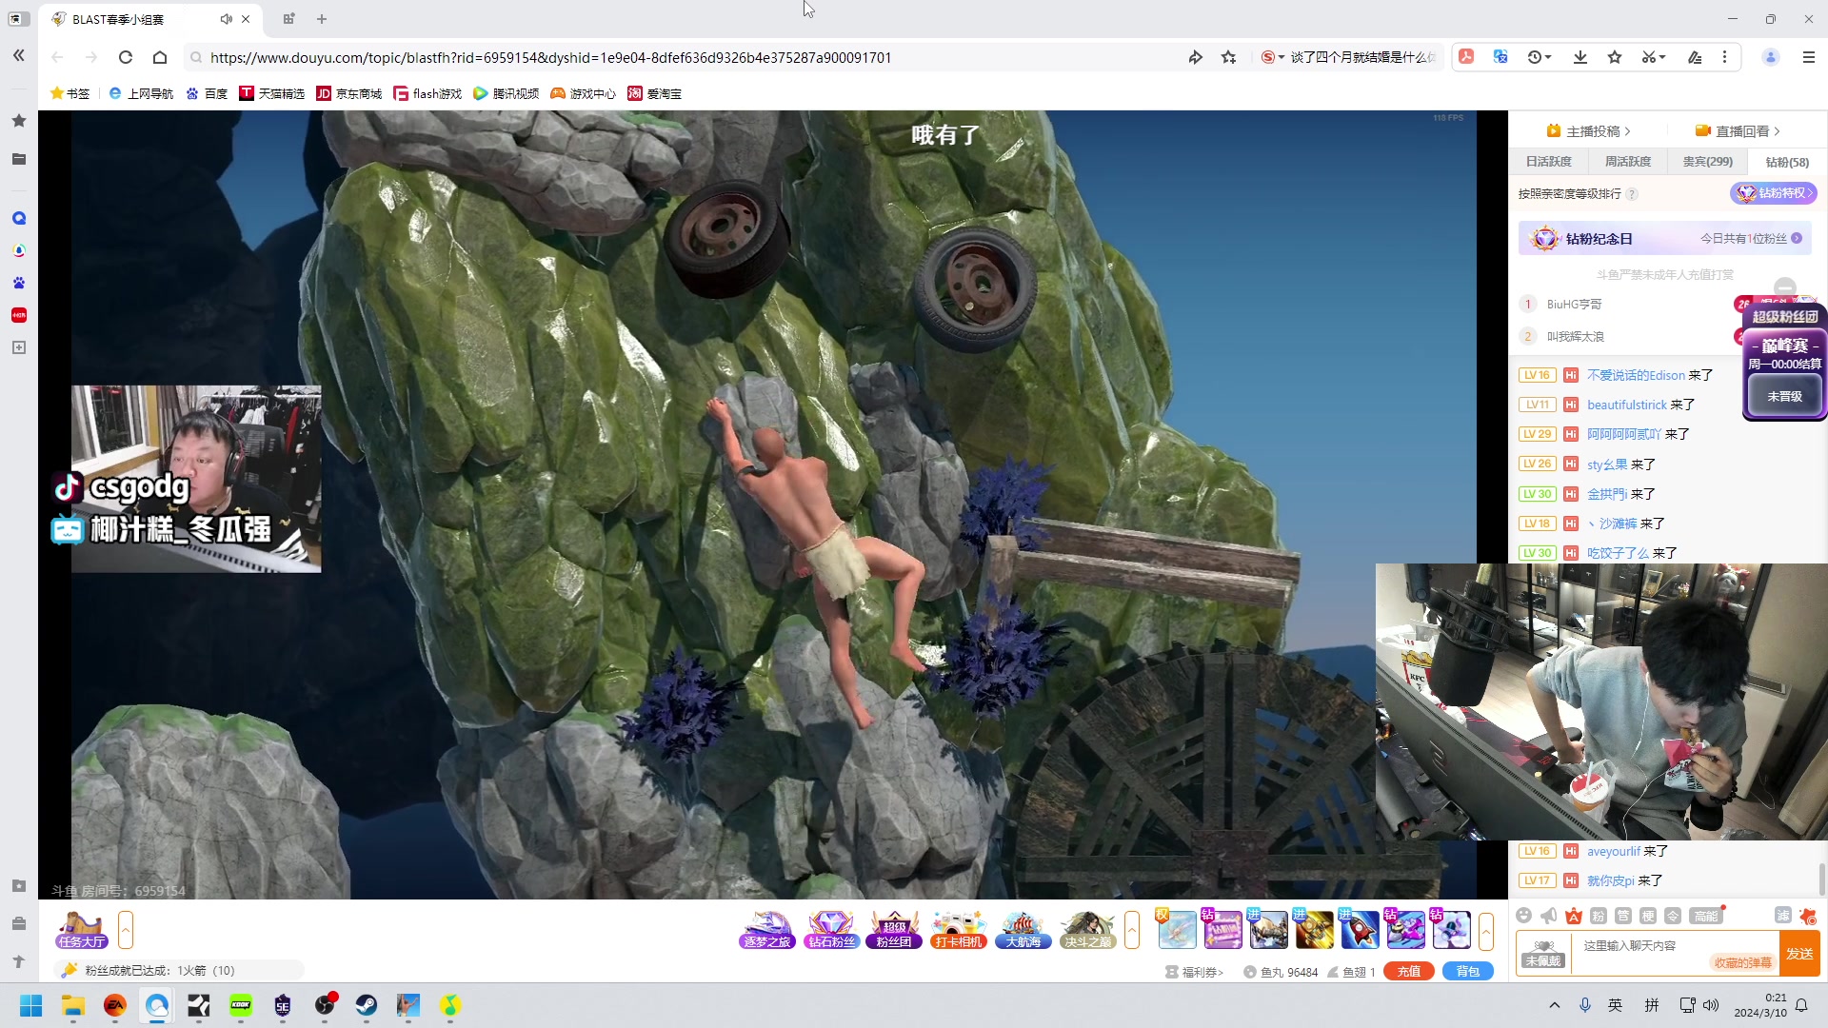The image size is (1828, 1028).
Task: Open the 打卡相机 camera activity icon
Action: tap(959, 930)
